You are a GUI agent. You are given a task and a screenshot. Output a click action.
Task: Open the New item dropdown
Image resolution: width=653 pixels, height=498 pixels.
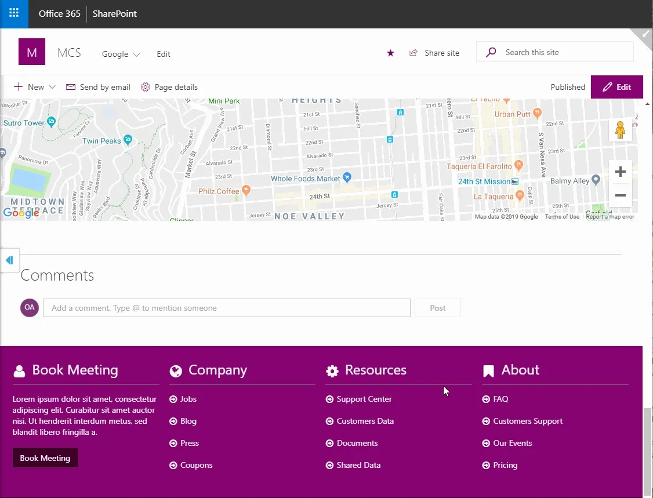[35, 87]
